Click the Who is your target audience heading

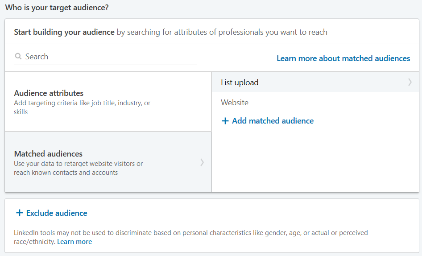pyautogui.click(x=57, y=8)
